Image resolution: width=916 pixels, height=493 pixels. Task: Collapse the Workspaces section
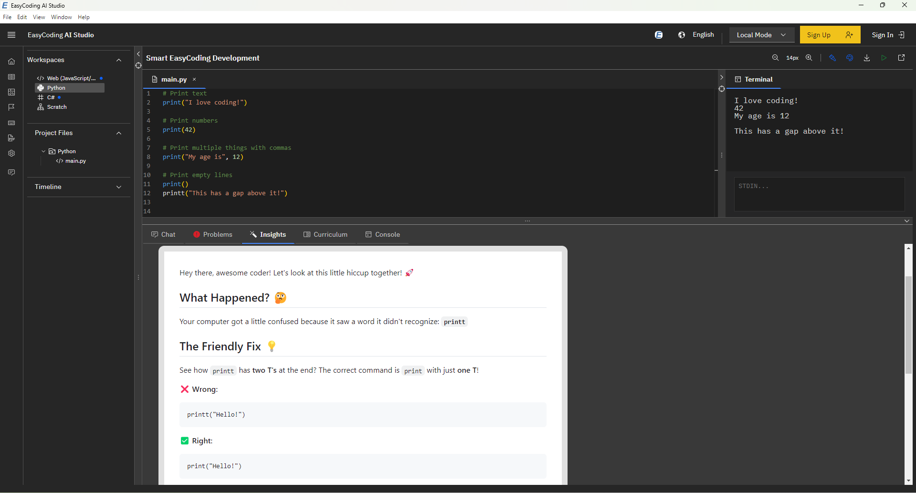tap(119, 60)
